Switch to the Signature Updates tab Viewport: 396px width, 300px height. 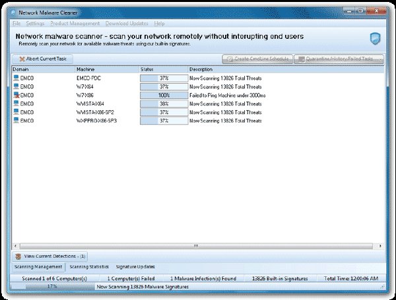135,266
